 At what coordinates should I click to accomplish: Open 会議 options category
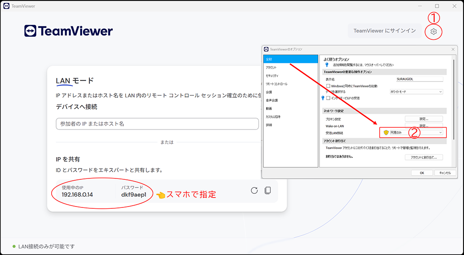290,92
